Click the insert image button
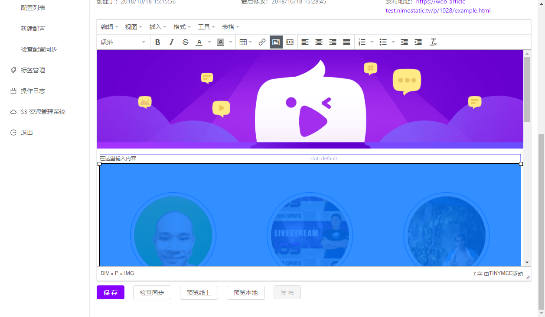Viewport: 545px width, 317px height. 276,42
